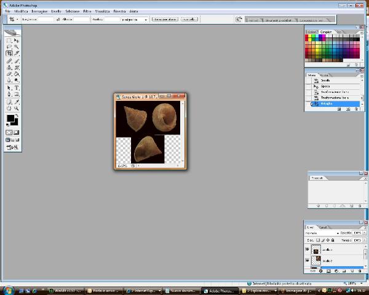
Task: Click the Windows Start button
Action: [9, 290]
